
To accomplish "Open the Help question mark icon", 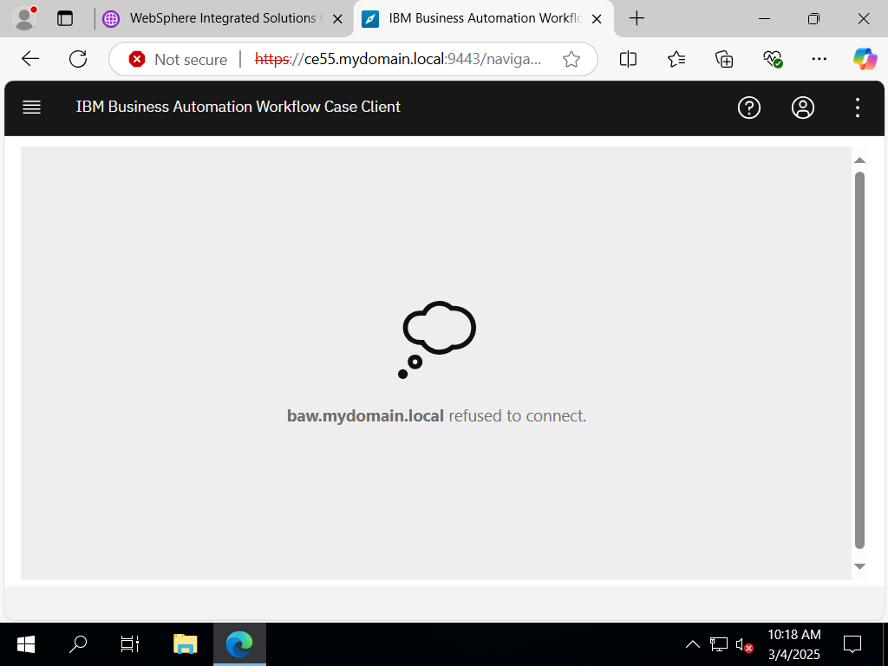I will coord(748,108).
